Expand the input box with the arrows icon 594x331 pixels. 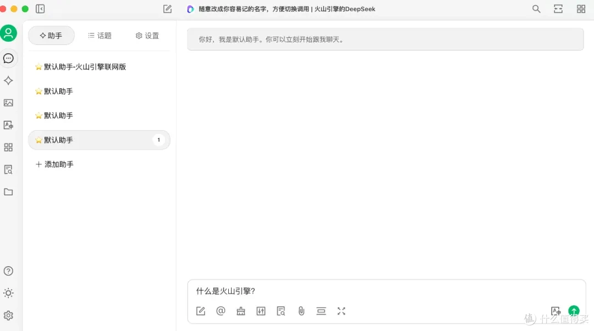[342, 311]
